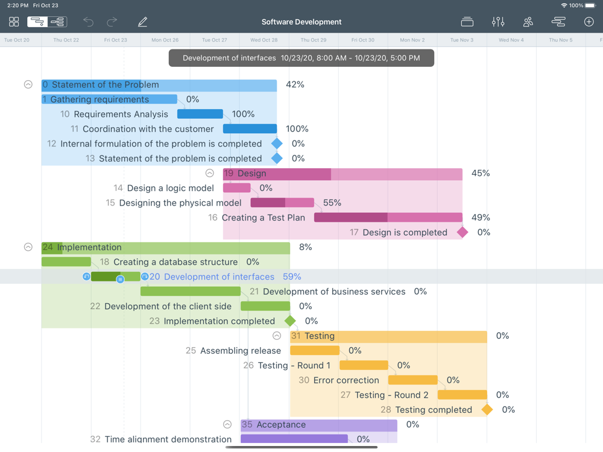Switch to Gantt chart view

tap(37, 22)
